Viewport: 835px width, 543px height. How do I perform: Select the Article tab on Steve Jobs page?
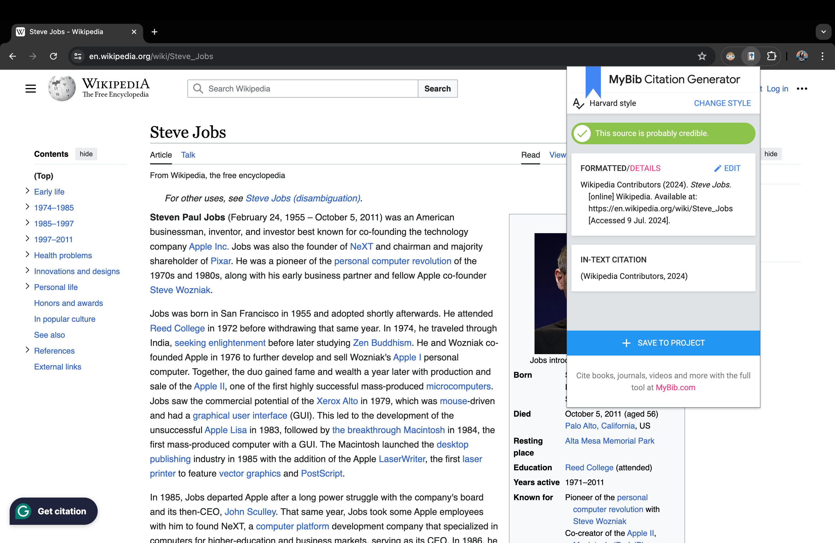click(x=161, y=154)
